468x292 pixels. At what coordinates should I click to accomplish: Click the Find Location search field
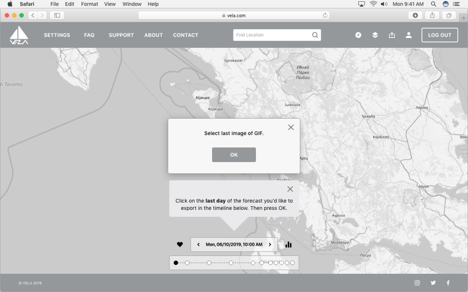[x=272, y=35]
